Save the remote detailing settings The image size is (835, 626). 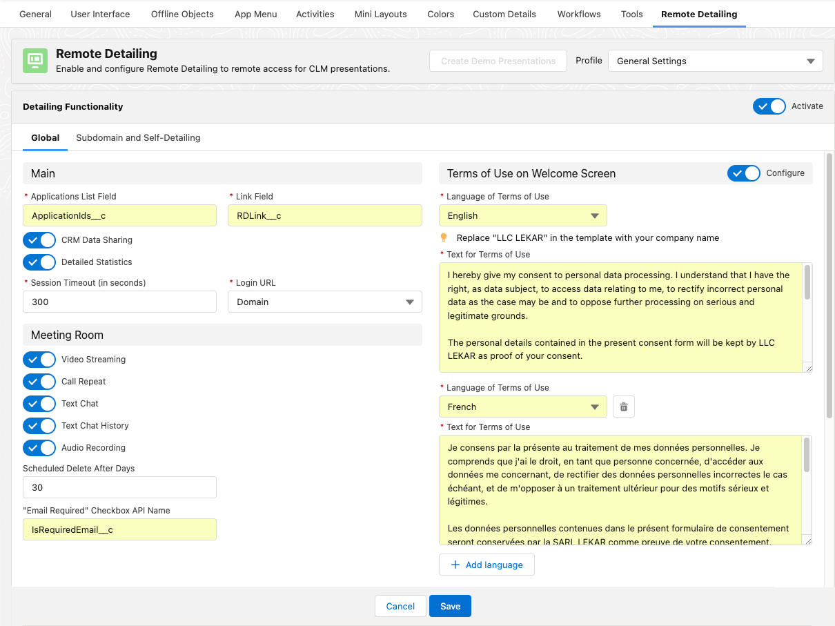(450, 606)
